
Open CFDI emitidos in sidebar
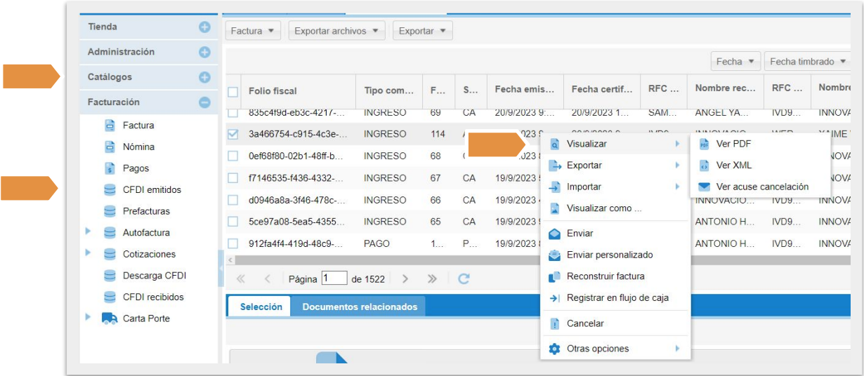coord(151,189)
